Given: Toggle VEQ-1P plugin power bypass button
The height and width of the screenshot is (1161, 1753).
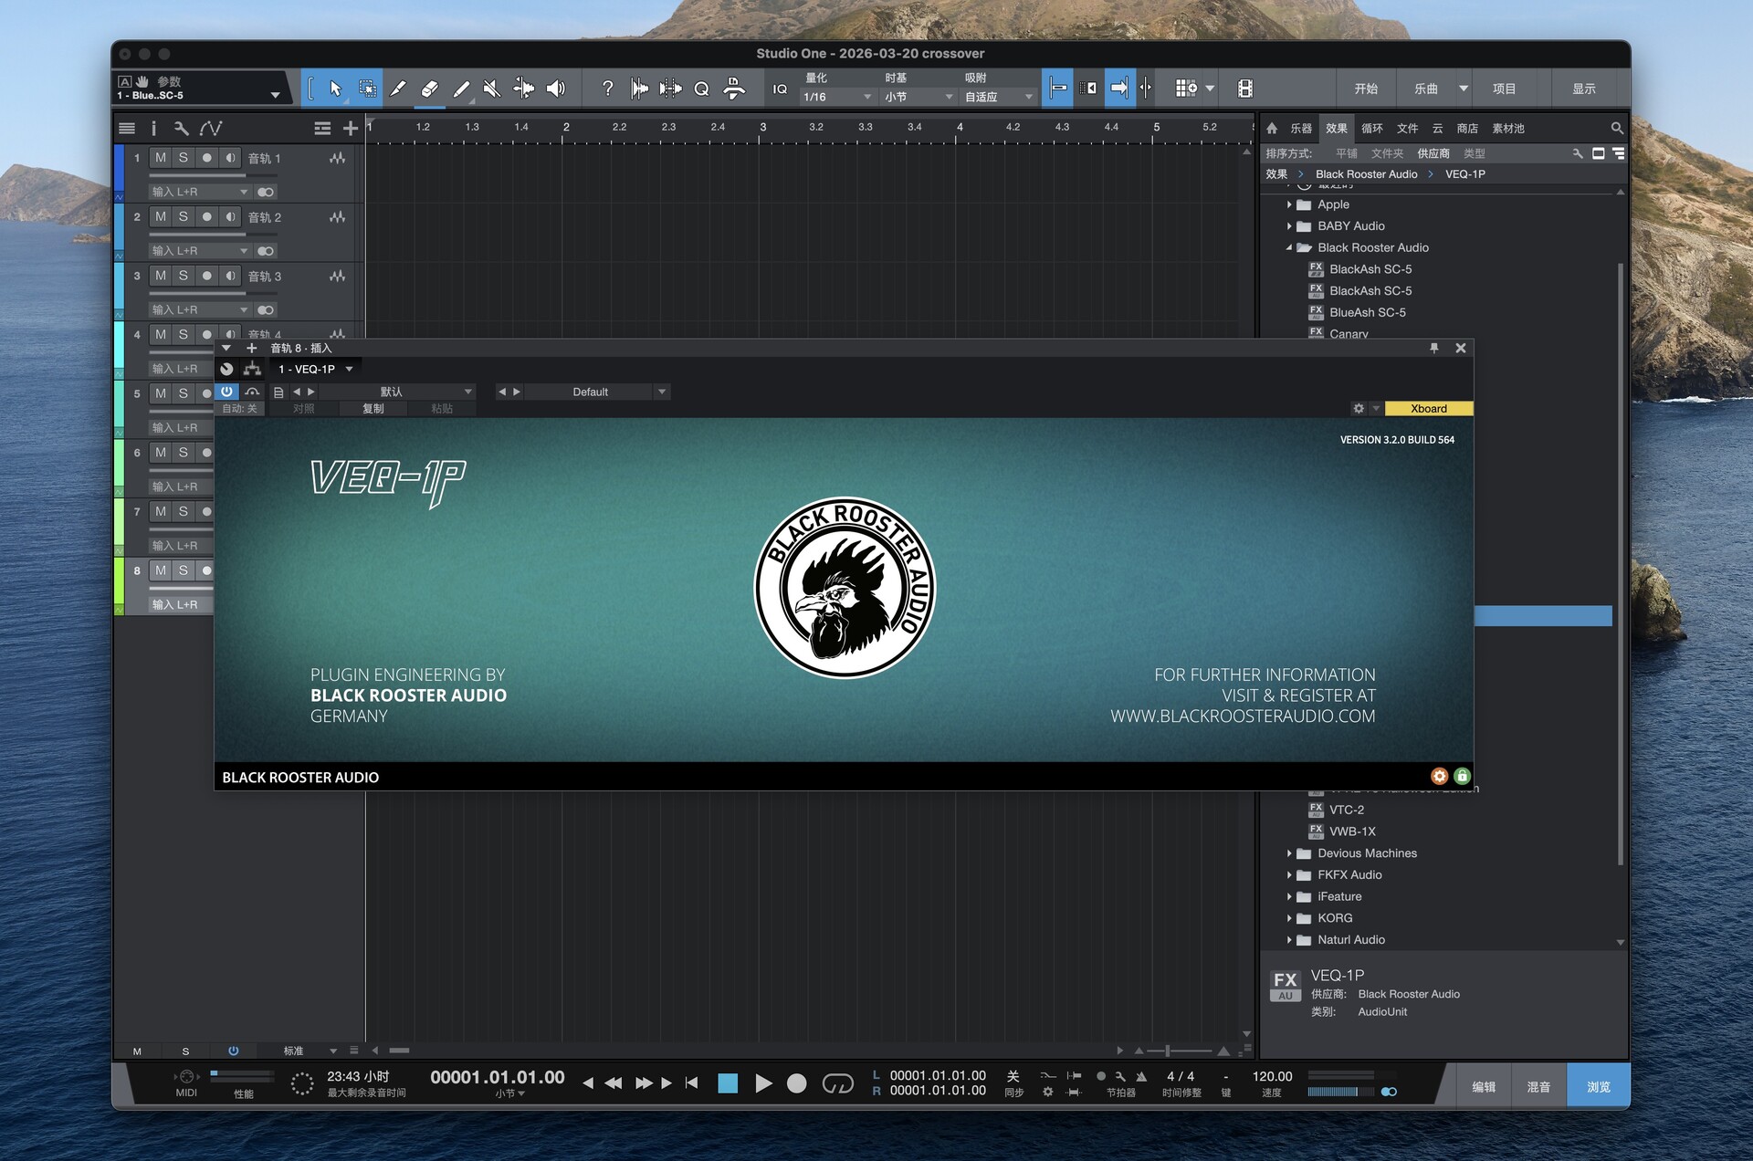Looking at the screenshot, I should click(226, 392).
